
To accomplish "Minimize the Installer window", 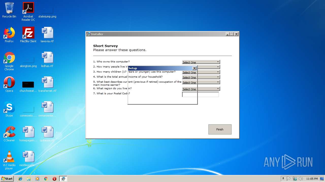I will tap(227, 34).
